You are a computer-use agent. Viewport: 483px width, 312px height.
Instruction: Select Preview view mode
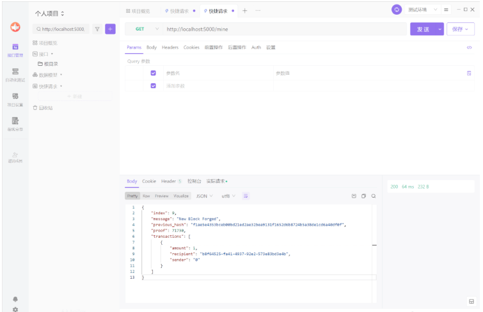162,196
